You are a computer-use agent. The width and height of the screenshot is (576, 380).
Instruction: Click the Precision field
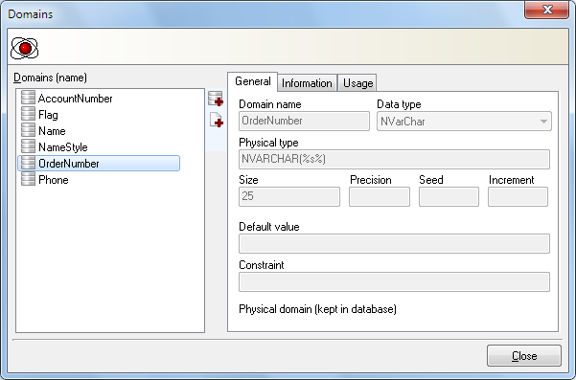[x=380, y=196]
